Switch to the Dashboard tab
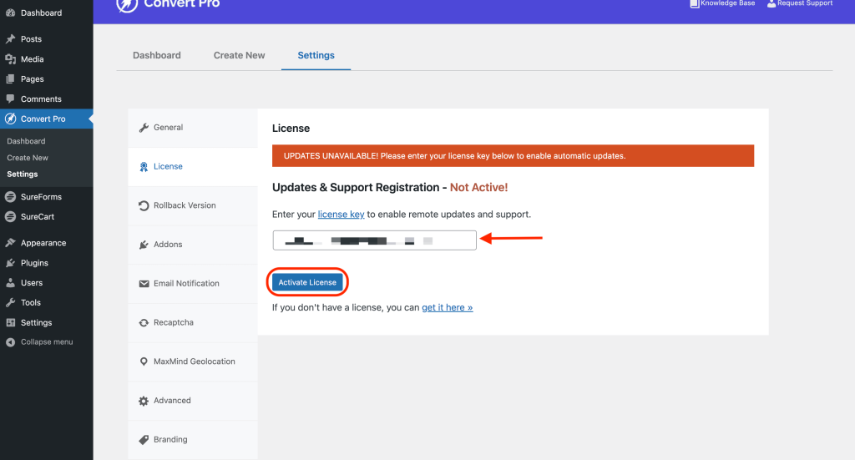The image size is (855, 460). point(156,55)
